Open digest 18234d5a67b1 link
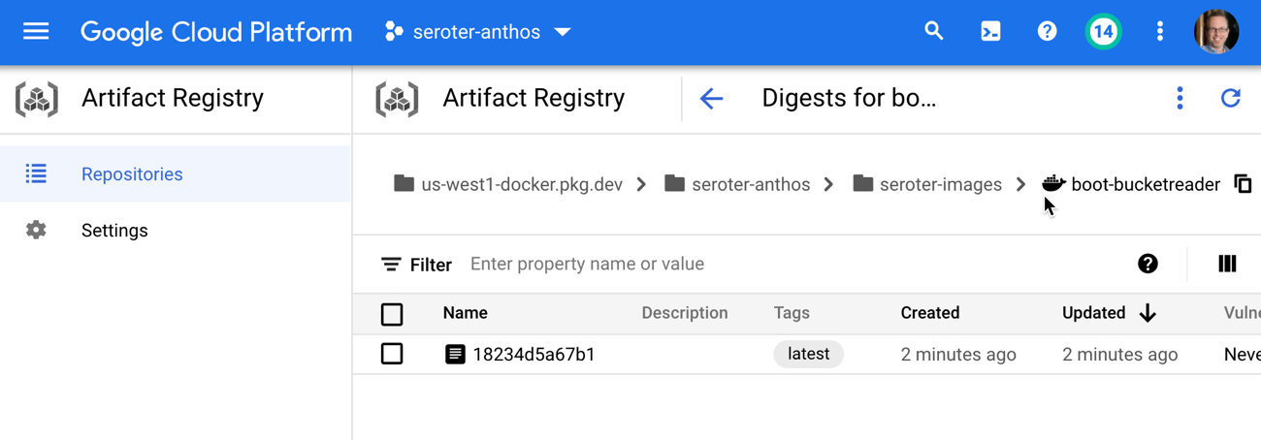 click(533, 355)
